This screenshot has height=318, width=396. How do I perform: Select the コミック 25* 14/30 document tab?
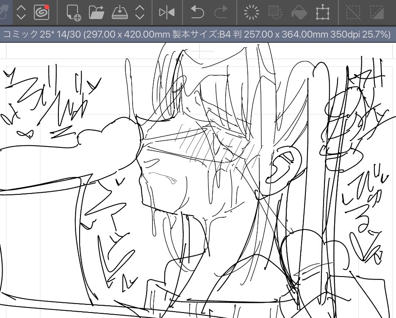(x=197, y=34)
